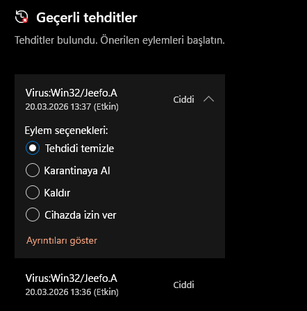Enable the Cihazda izin ver radio option
This screenshot has height=311, width=307.
point(33,215)
